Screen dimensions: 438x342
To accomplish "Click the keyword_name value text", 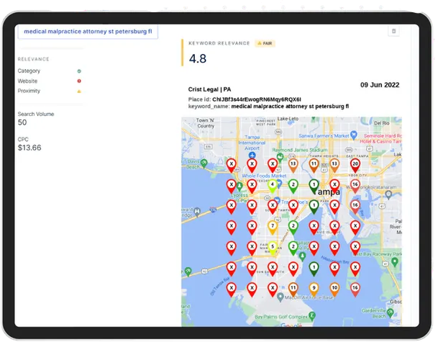I will tap(290, 107).
